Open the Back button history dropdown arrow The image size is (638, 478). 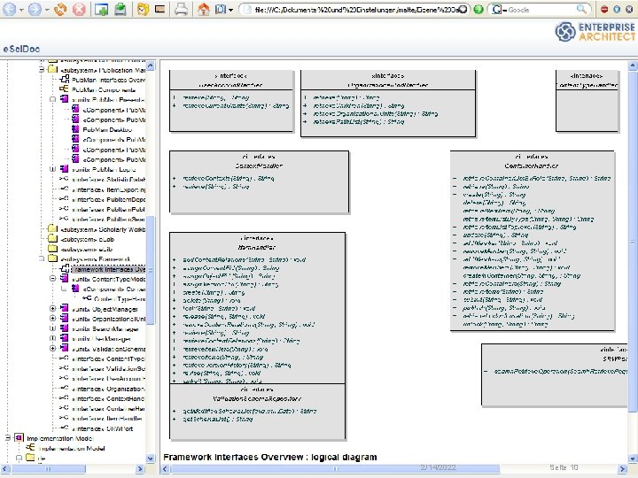(x=21, y=10)
